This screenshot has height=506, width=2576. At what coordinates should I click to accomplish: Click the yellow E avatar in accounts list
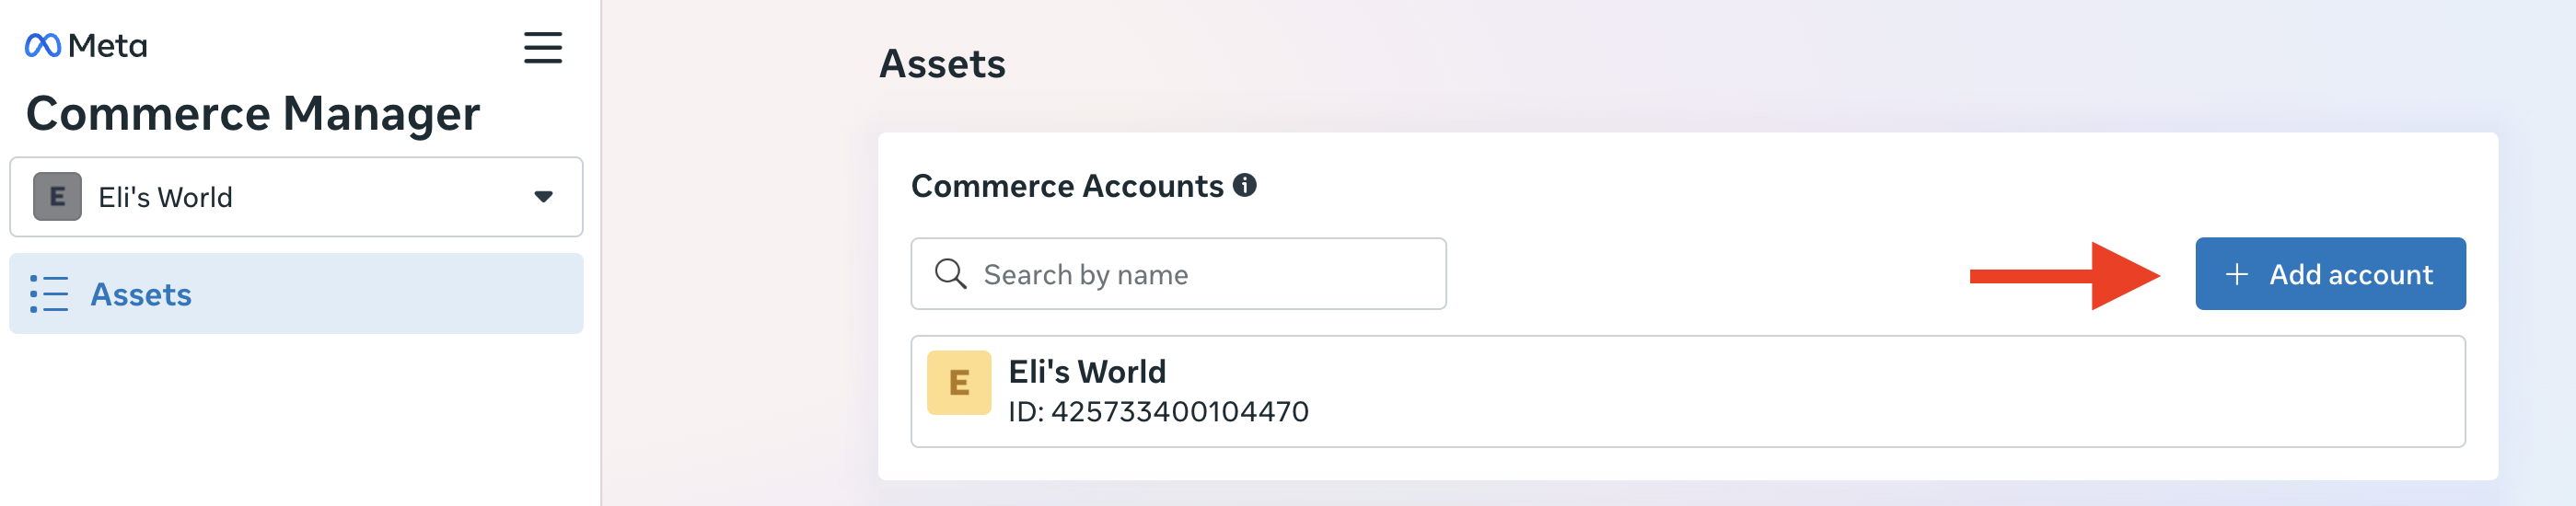958,382
